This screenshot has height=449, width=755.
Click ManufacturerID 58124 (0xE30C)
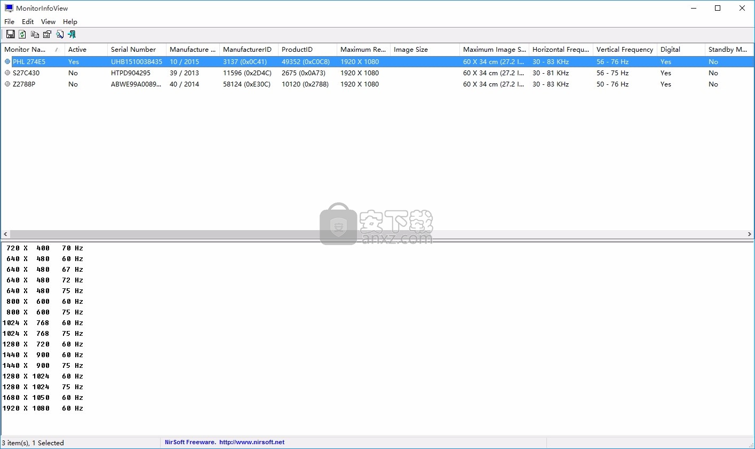(x=247, y=84)
